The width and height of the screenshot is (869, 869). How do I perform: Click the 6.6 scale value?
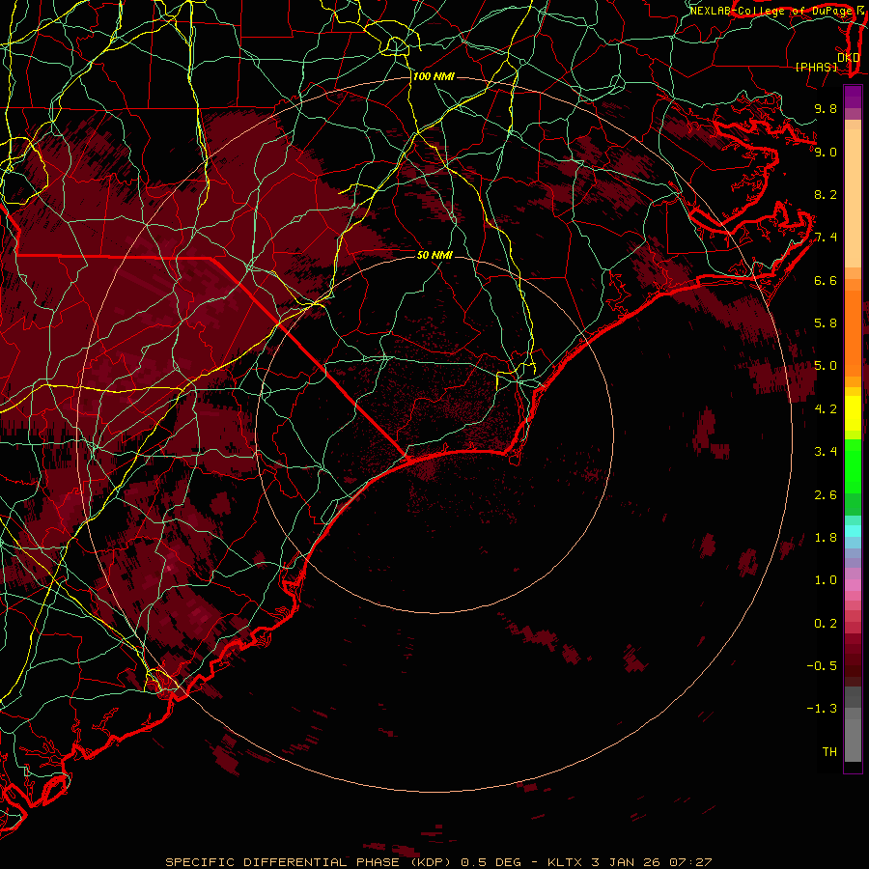(x=826, y=280)
